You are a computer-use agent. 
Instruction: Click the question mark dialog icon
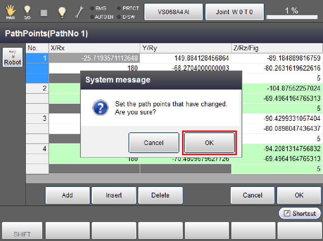[x=100, y=108]
